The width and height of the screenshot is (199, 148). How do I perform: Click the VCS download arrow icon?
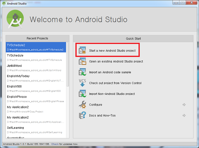point(82,83)
